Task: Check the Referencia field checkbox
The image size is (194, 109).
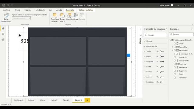Action: pos(175,67)
